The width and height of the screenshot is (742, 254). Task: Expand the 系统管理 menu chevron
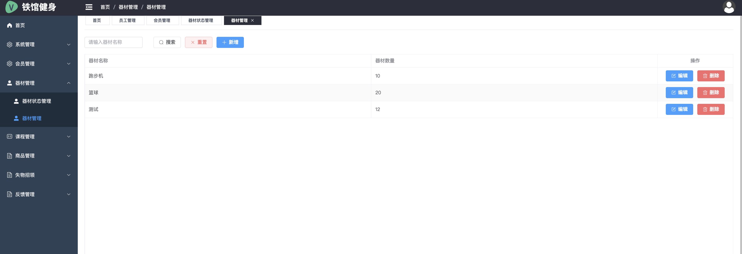point(68,45)
